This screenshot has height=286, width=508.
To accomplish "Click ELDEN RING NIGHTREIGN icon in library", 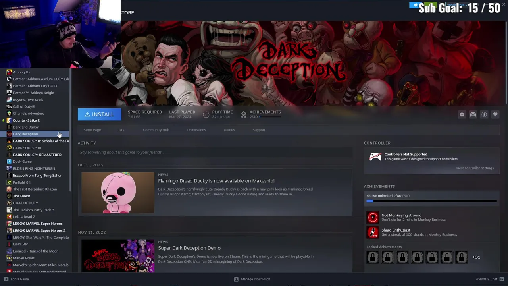I will (9, 168).
